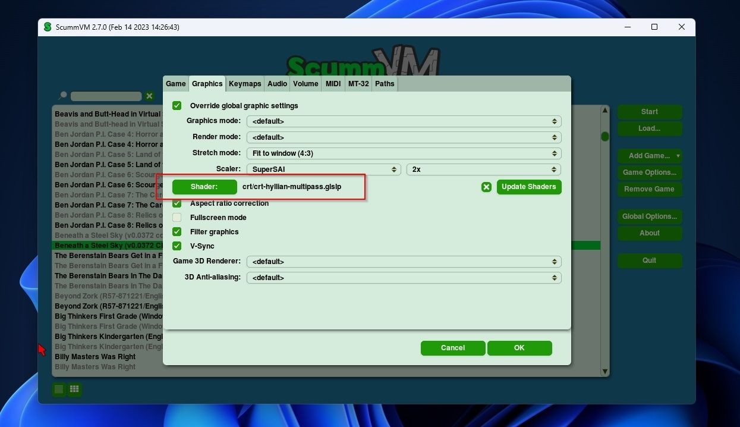Screen dimensions: 740x427
Task: Switch to the Keymaps tab
Action: coord(245,84)
